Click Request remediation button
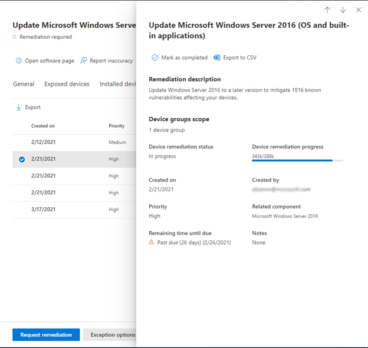Image resolution: width=368 pixels, height=348 pixels. click(46, 334)
